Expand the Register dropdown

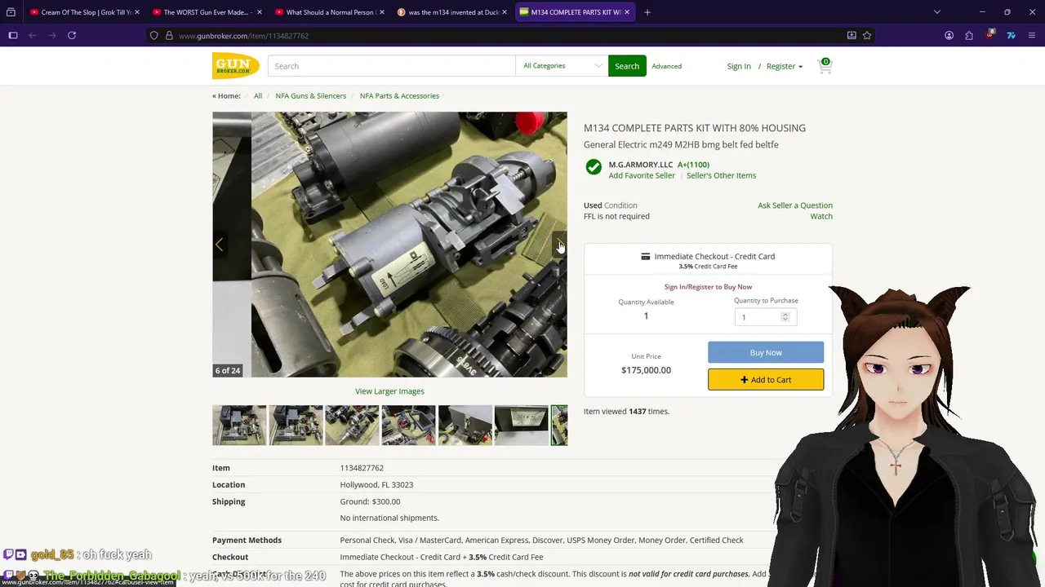click(x=784, y=66)
